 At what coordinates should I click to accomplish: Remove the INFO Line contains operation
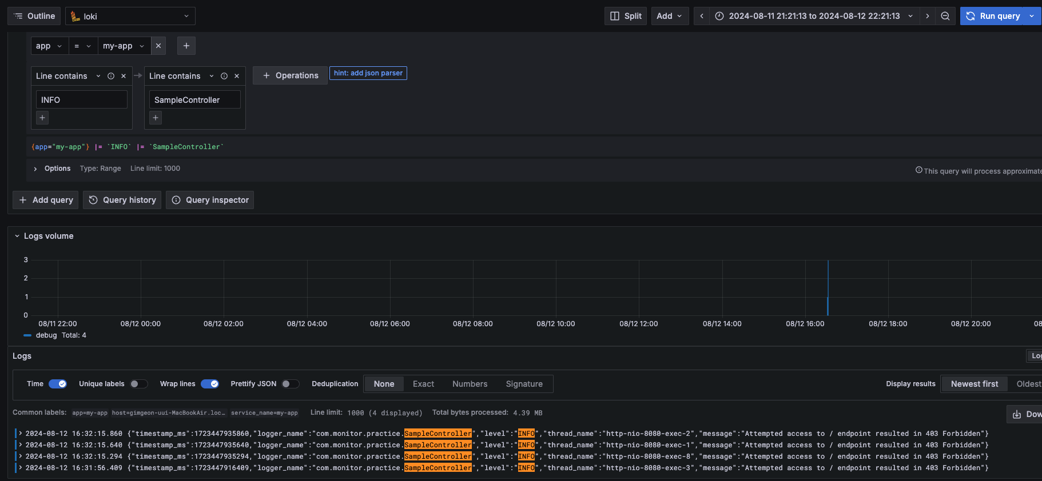124,76
